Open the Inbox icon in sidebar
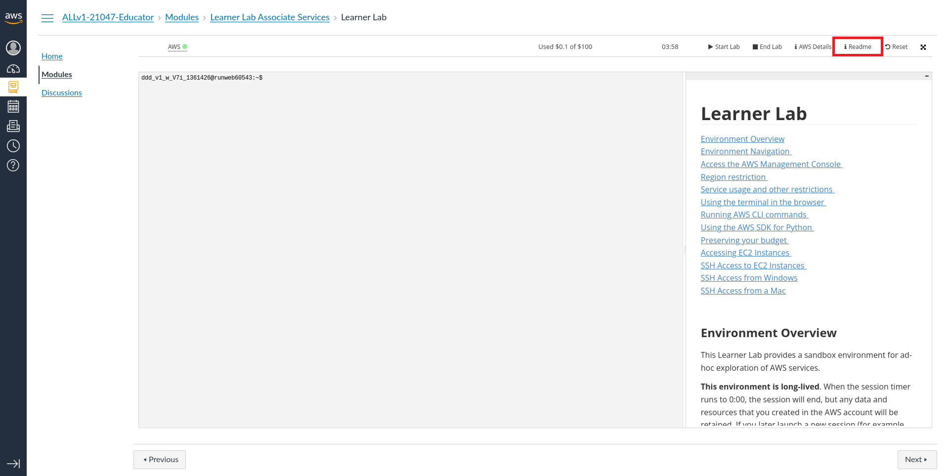 (13, 126)
